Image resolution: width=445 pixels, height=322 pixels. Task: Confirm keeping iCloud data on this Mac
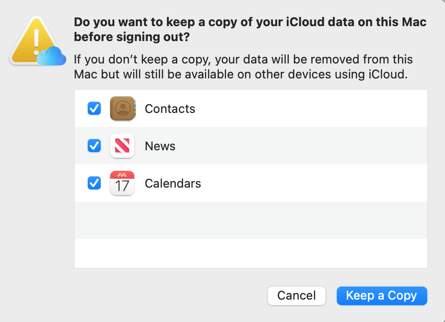point(382,295)
